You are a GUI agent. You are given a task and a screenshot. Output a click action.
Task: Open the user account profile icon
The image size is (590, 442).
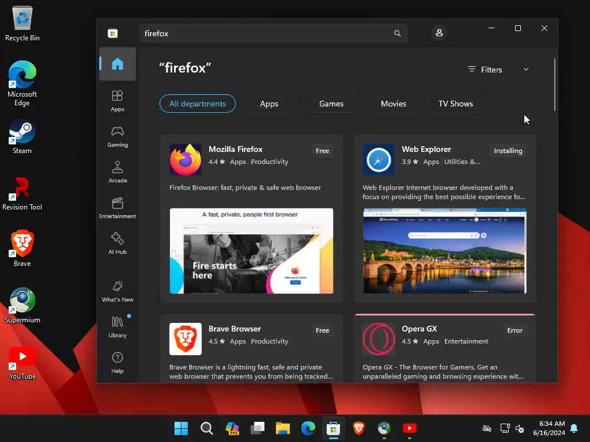(438, 33)
